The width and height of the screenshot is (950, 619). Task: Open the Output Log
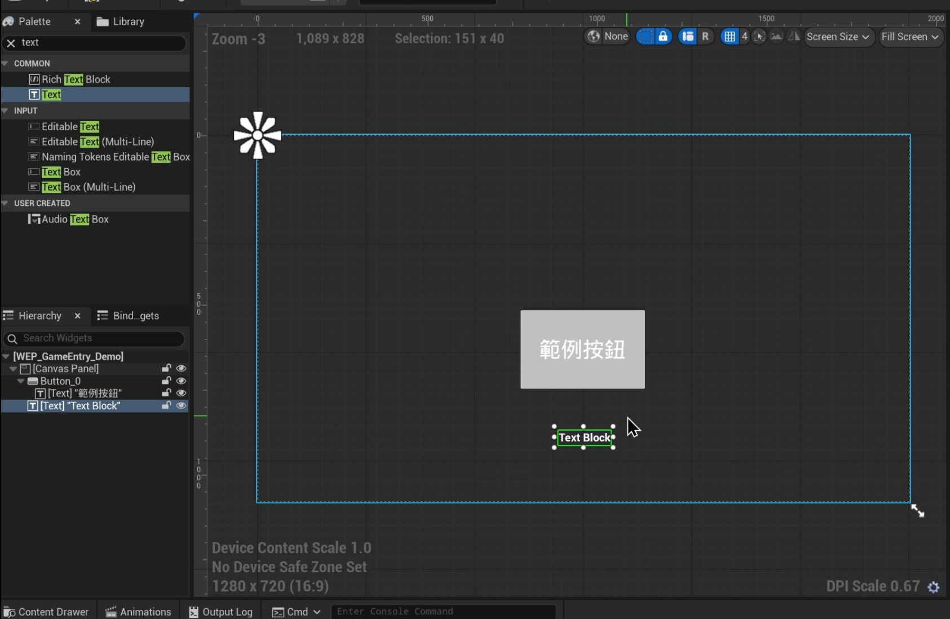click(220, 612)
